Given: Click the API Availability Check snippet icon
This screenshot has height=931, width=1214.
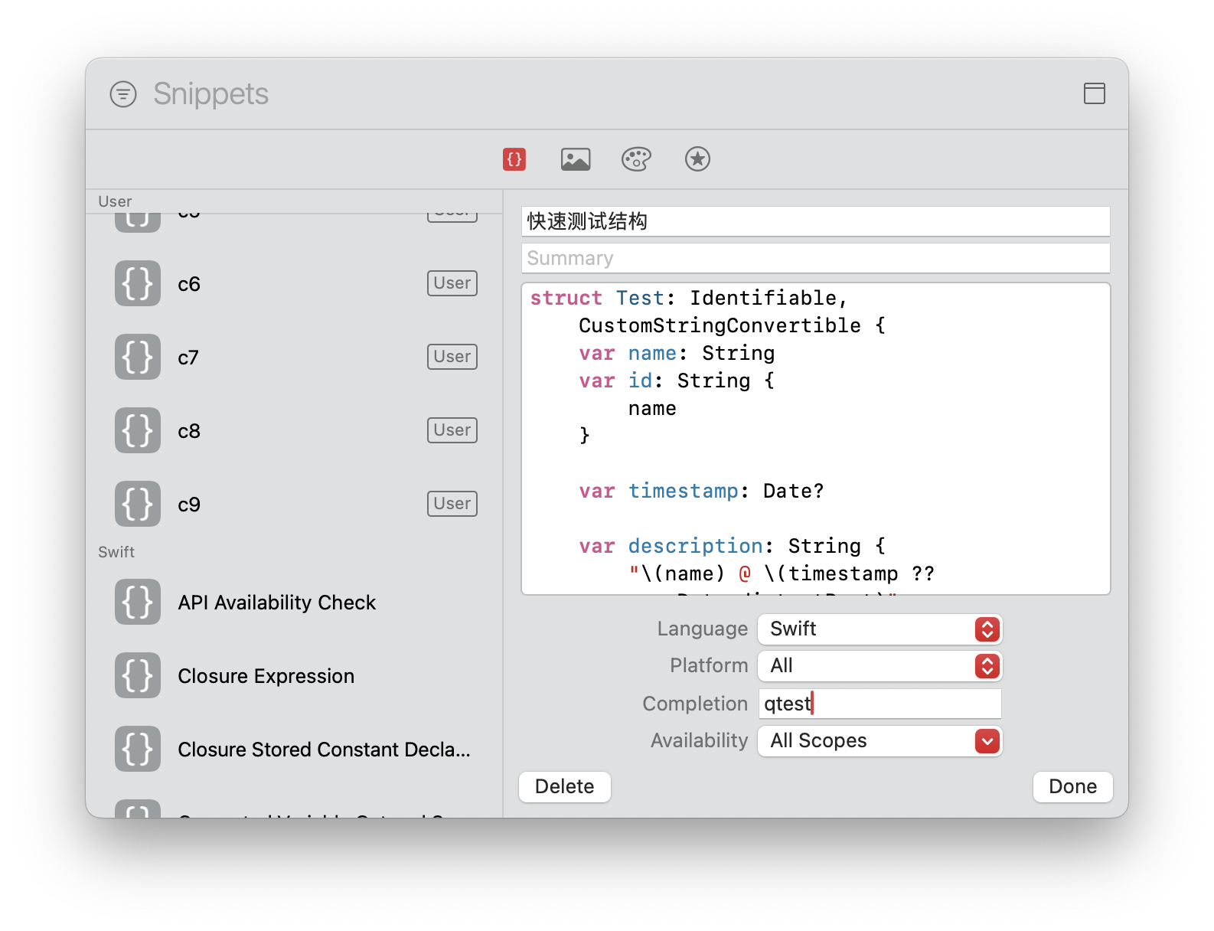Looking at the screenshot, I should tap(138, 602).
